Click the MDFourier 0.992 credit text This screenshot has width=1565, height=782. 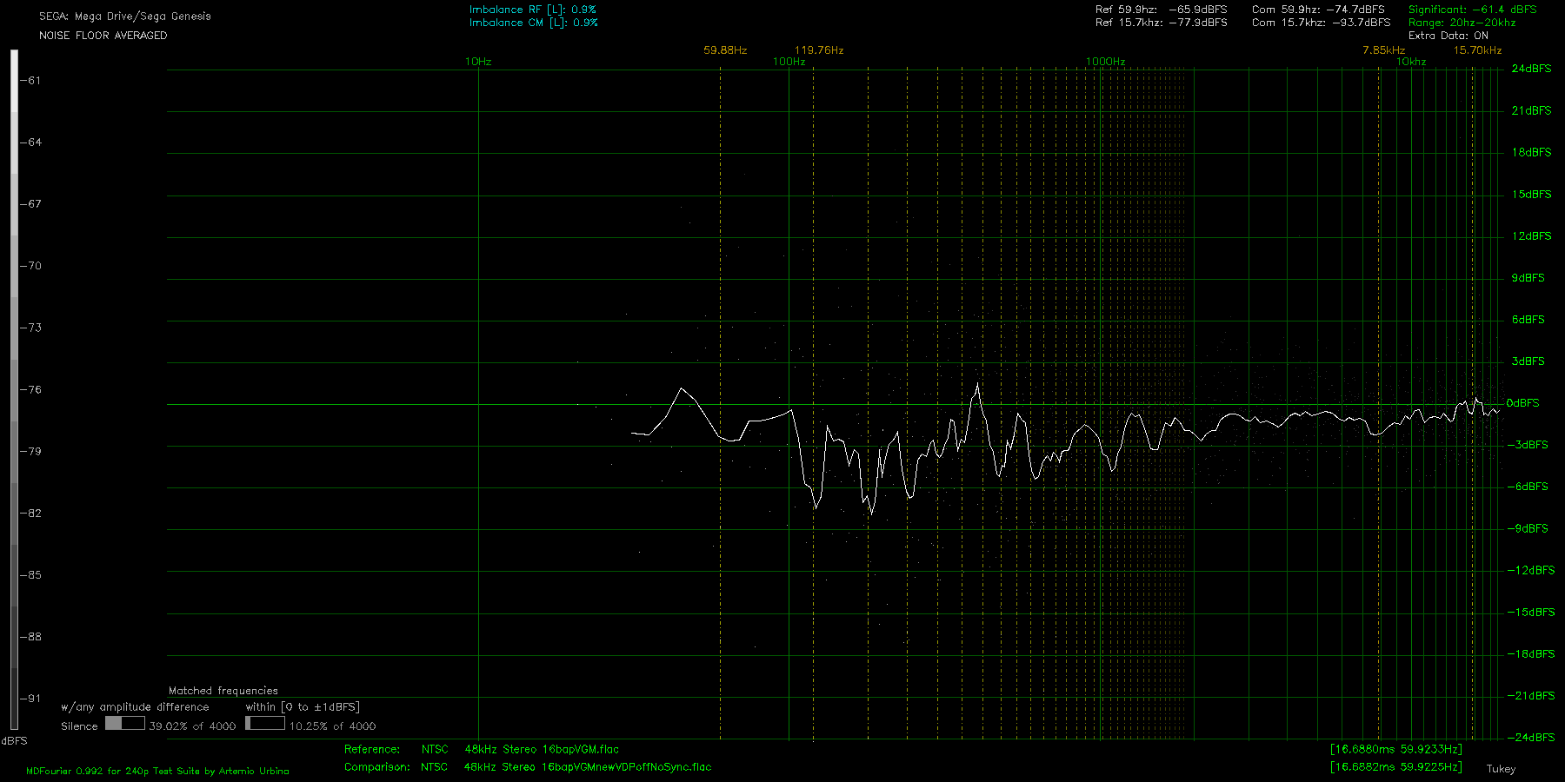(157, 771)
